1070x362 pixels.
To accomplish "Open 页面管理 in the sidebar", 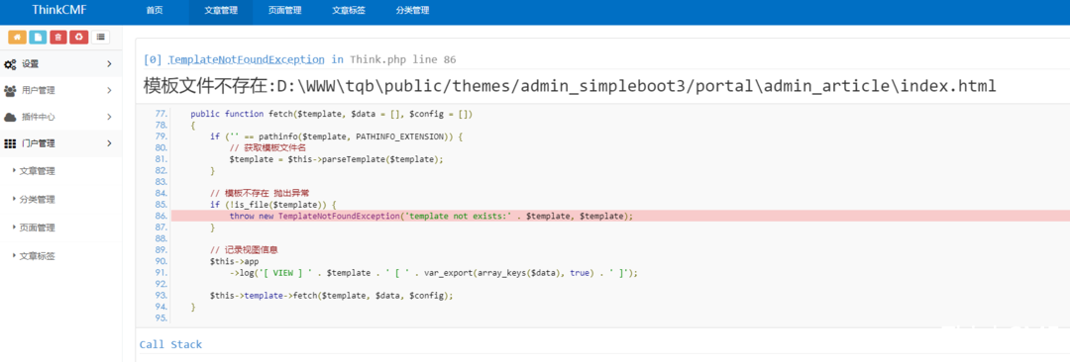I will coord(37,227).
